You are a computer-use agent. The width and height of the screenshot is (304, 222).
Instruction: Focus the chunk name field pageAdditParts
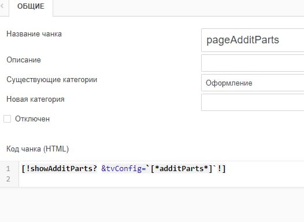click(x=253, y=40)
